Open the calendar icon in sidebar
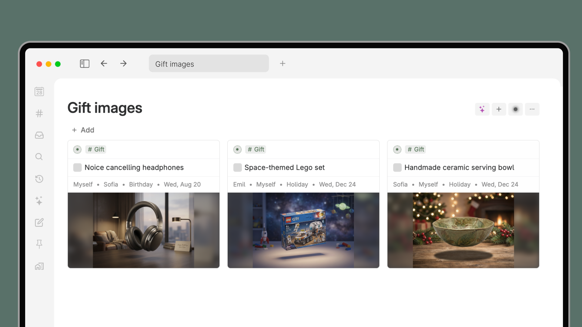The height and width of the screenshot is (327, 582). coord(39,91)
